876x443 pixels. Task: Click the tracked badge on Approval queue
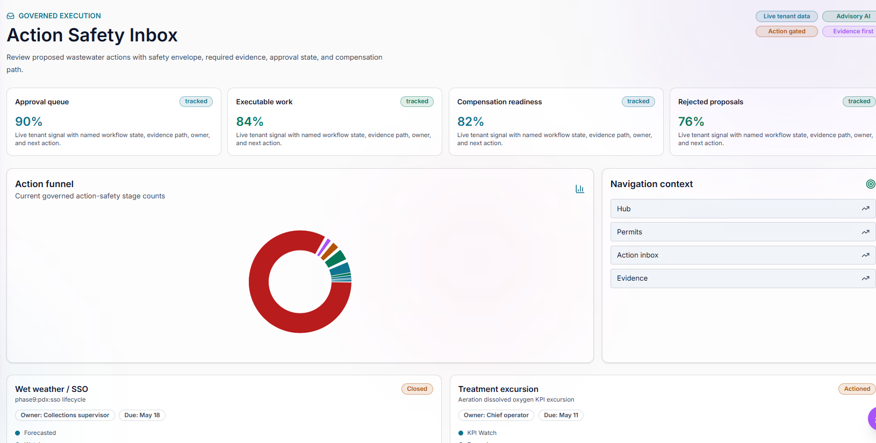[x=196, y=101]
